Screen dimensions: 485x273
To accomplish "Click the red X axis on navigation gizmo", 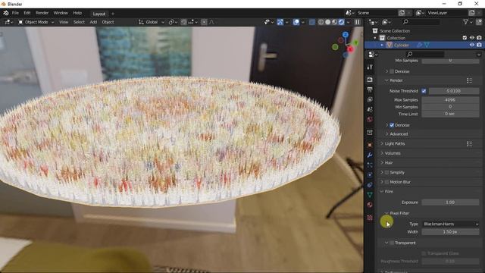I will point(350,49).
